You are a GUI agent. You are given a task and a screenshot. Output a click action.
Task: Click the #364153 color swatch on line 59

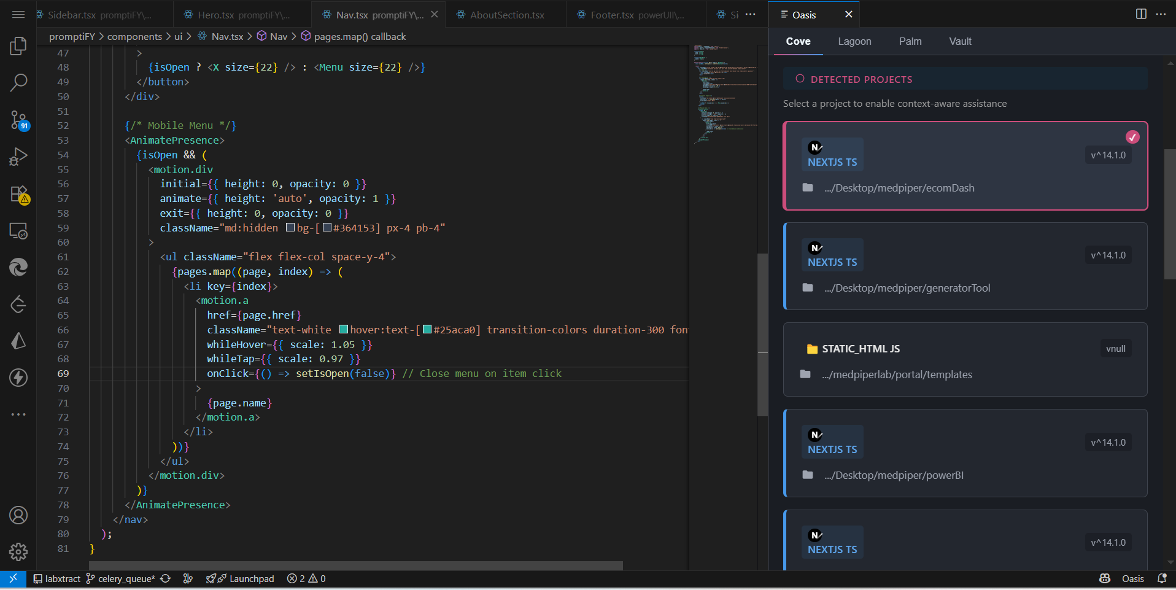point(327,227)
